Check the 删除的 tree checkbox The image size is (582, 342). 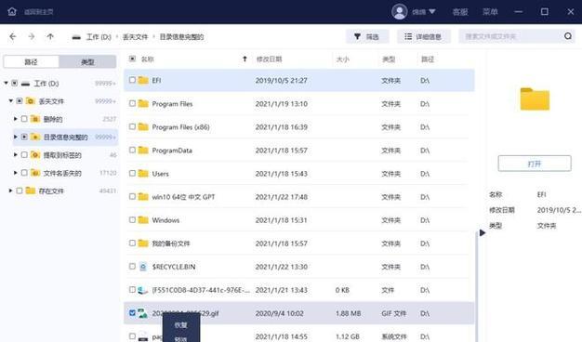point(24,119)
